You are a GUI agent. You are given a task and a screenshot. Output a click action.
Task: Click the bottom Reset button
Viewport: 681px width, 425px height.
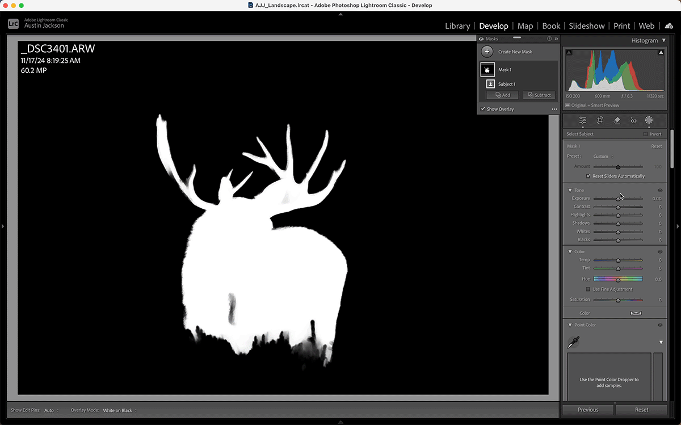click(x=642, y=410)
